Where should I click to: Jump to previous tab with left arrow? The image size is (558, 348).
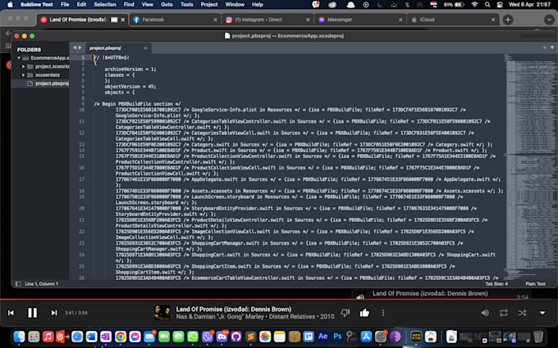point(75,47)
